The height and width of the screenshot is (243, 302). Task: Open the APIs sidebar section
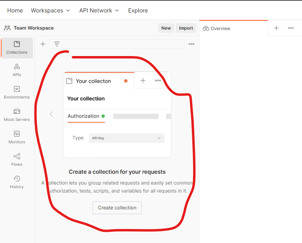(x=17, y=70)
